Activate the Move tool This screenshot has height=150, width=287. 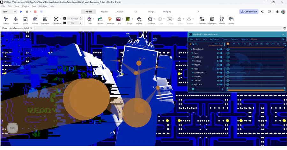16,21
